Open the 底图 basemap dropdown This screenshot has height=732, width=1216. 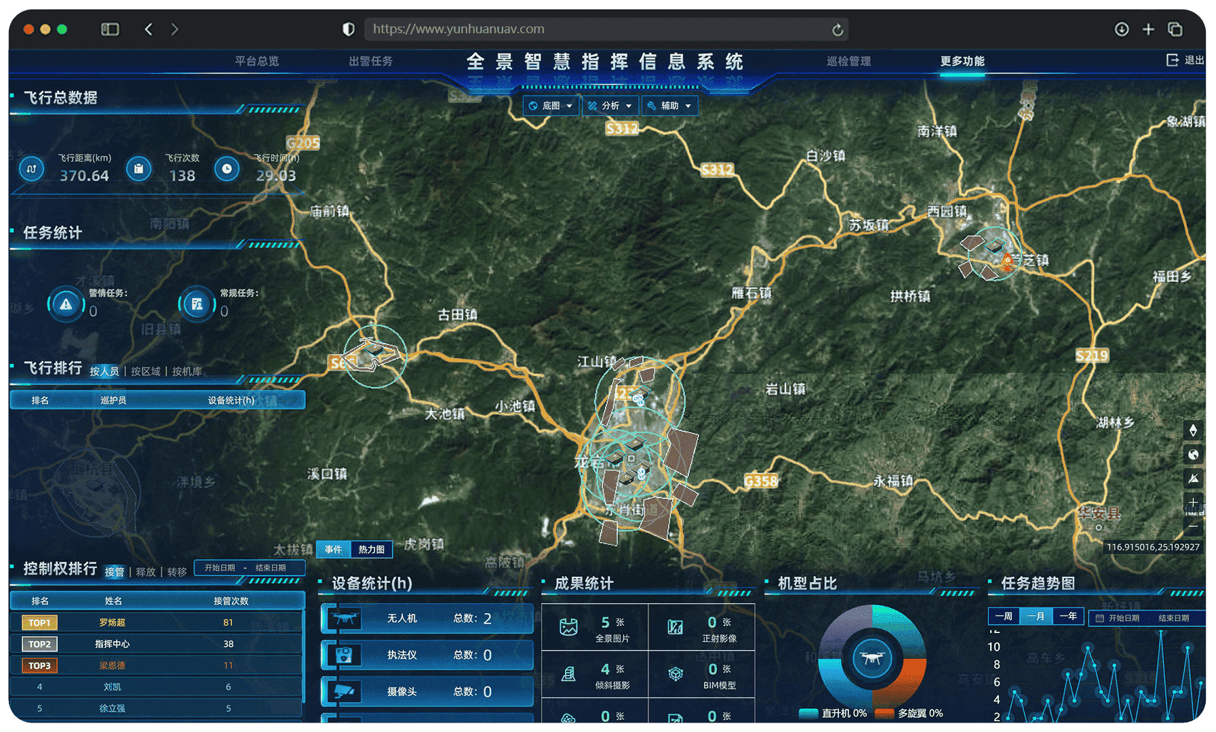(551, 106)
